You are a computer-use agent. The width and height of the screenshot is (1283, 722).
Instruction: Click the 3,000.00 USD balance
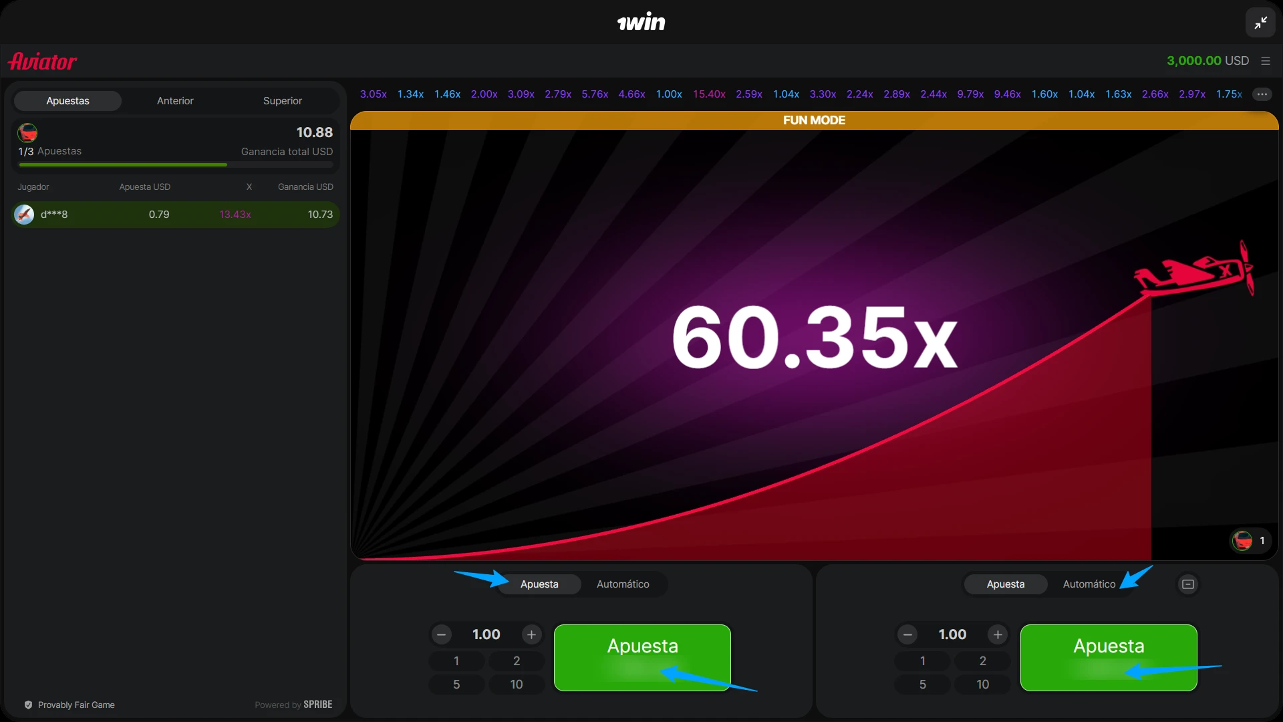tap(1207, 61)
